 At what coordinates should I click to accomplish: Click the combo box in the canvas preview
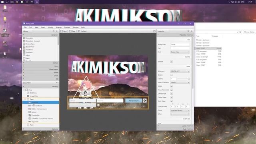[83, 105]
